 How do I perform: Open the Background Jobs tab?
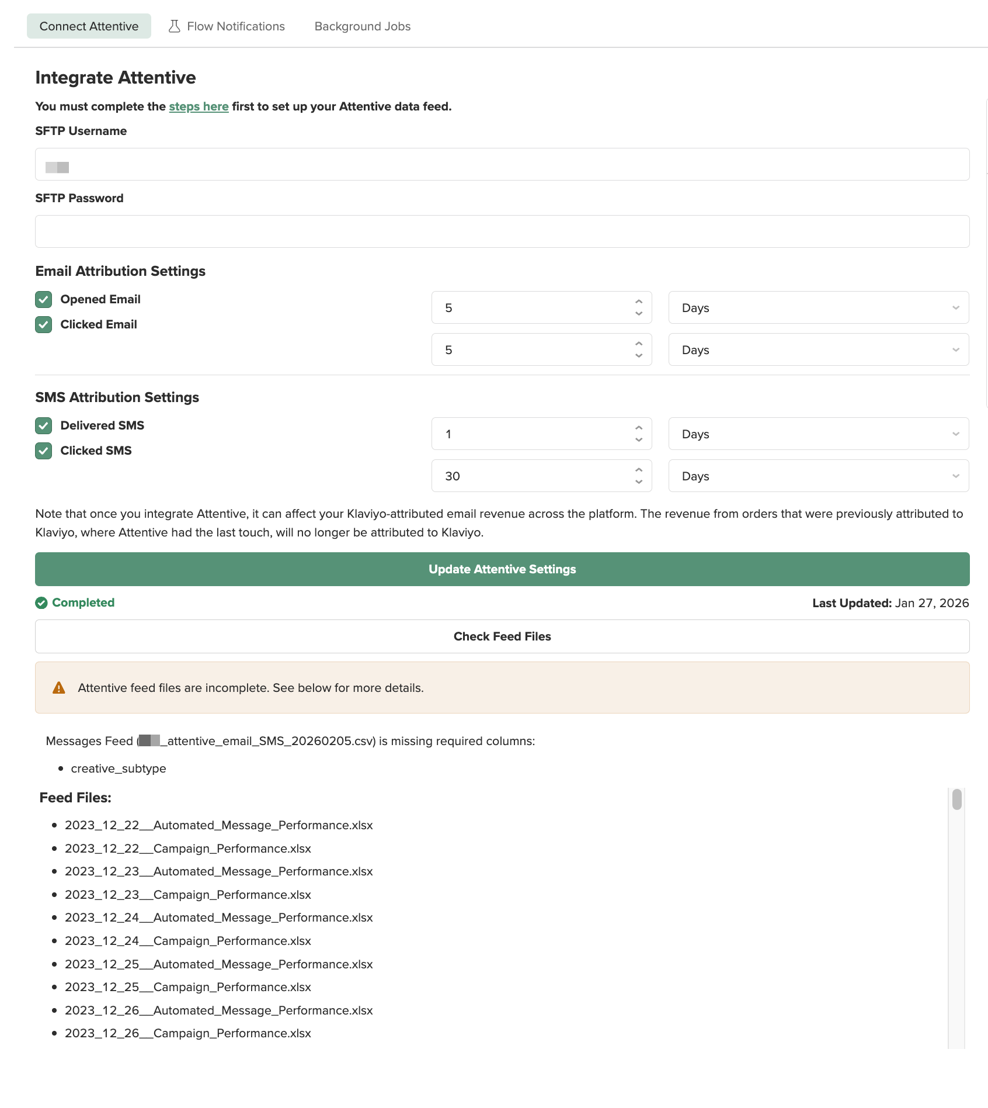tap(363, 26)
